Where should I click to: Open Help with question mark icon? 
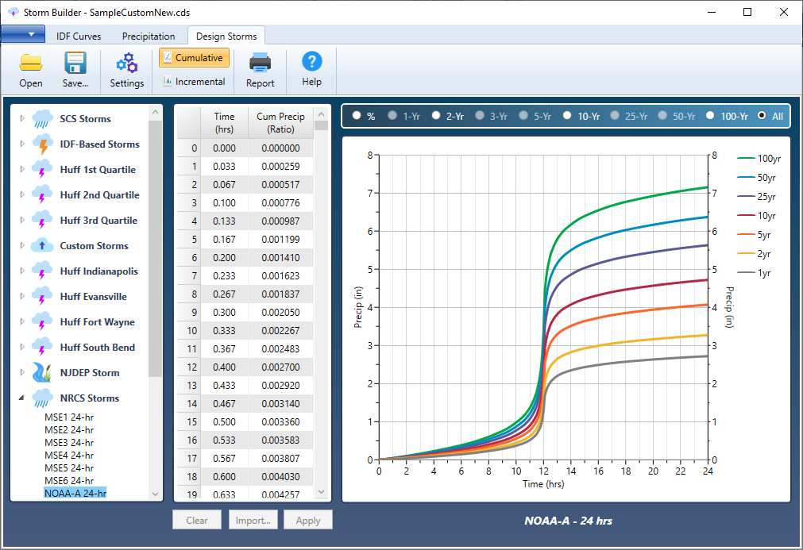pyautogui.click(x=311, y=62)
